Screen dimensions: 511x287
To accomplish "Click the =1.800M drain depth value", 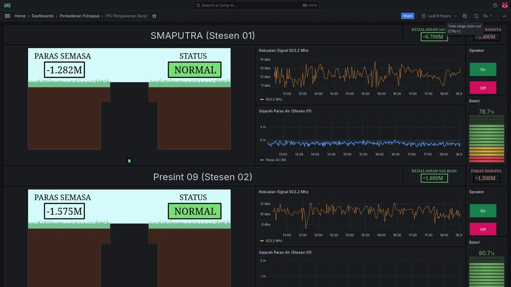I will [434, 178].
